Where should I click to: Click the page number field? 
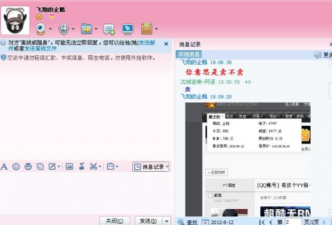(293, 222)
